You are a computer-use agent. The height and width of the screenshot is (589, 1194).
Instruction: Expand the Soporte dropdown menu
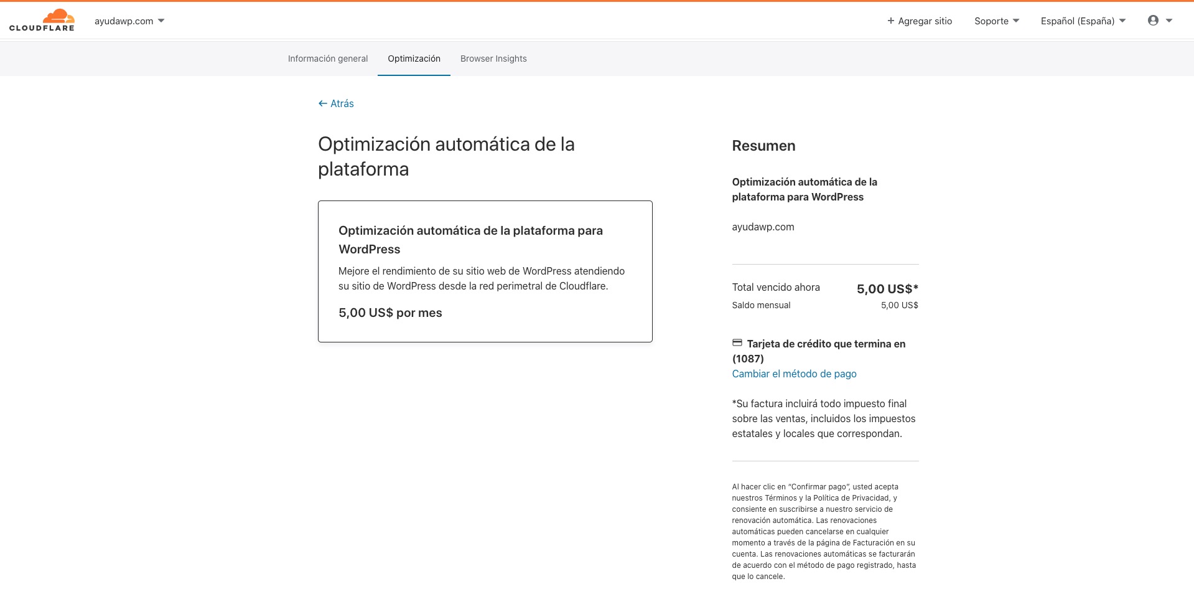(996, 21)
